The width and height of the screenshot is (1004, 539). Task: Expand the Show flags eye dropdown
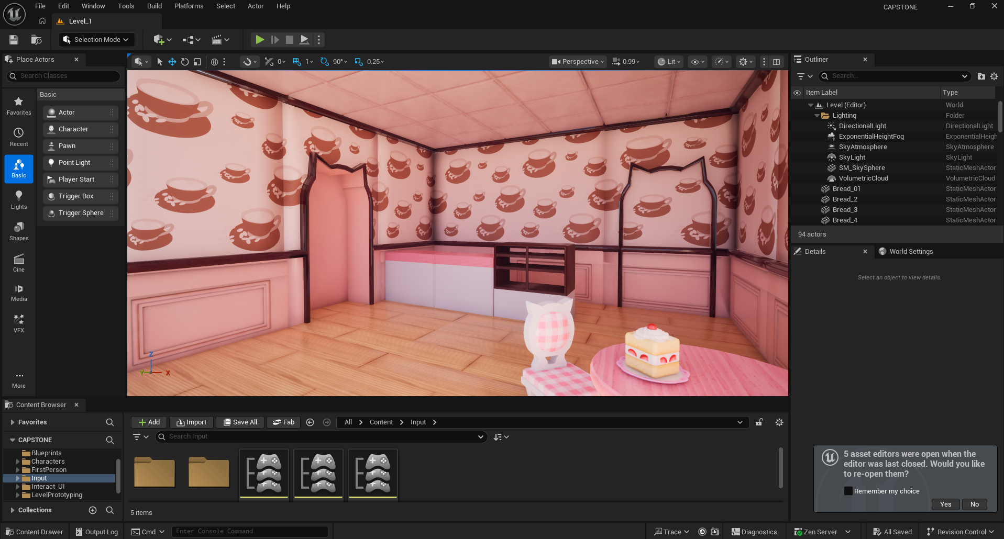coord(698,62)
